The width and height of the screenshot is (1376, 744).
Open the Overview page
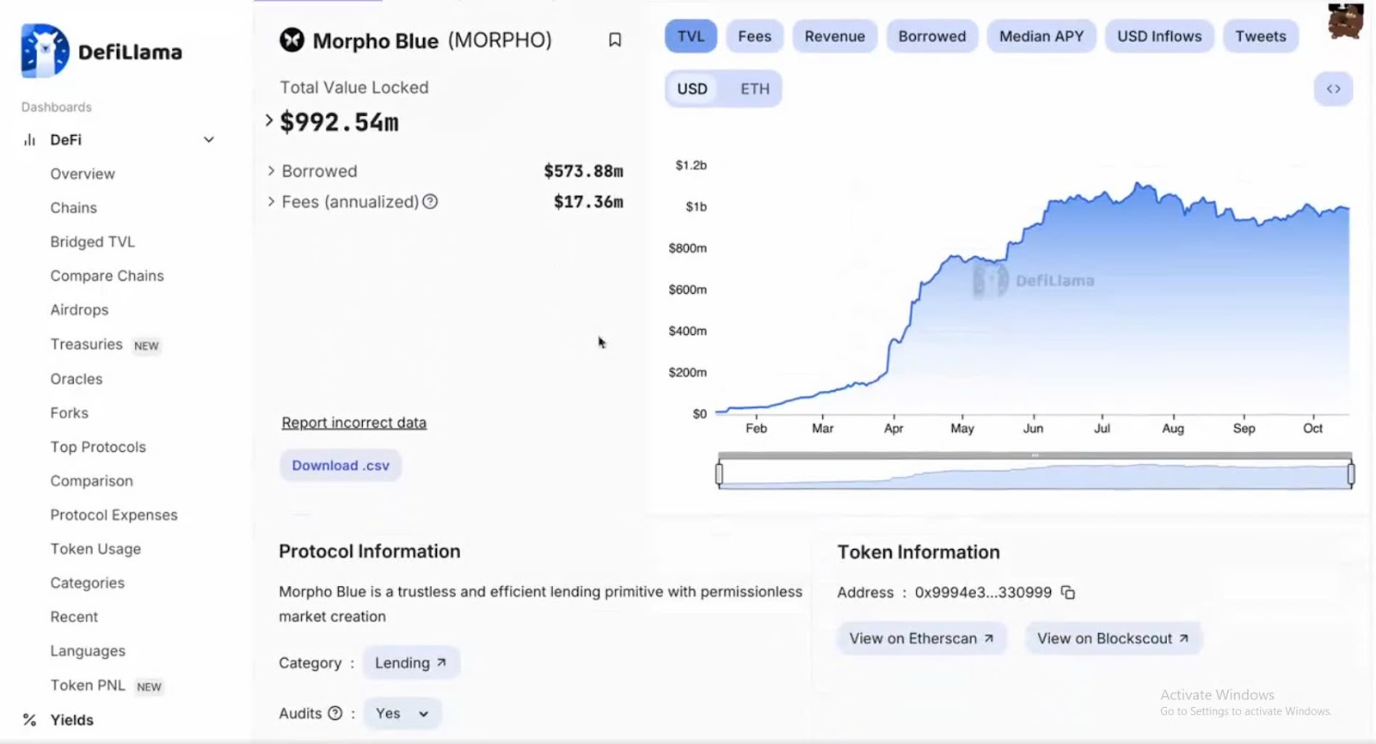click(83, 174)
